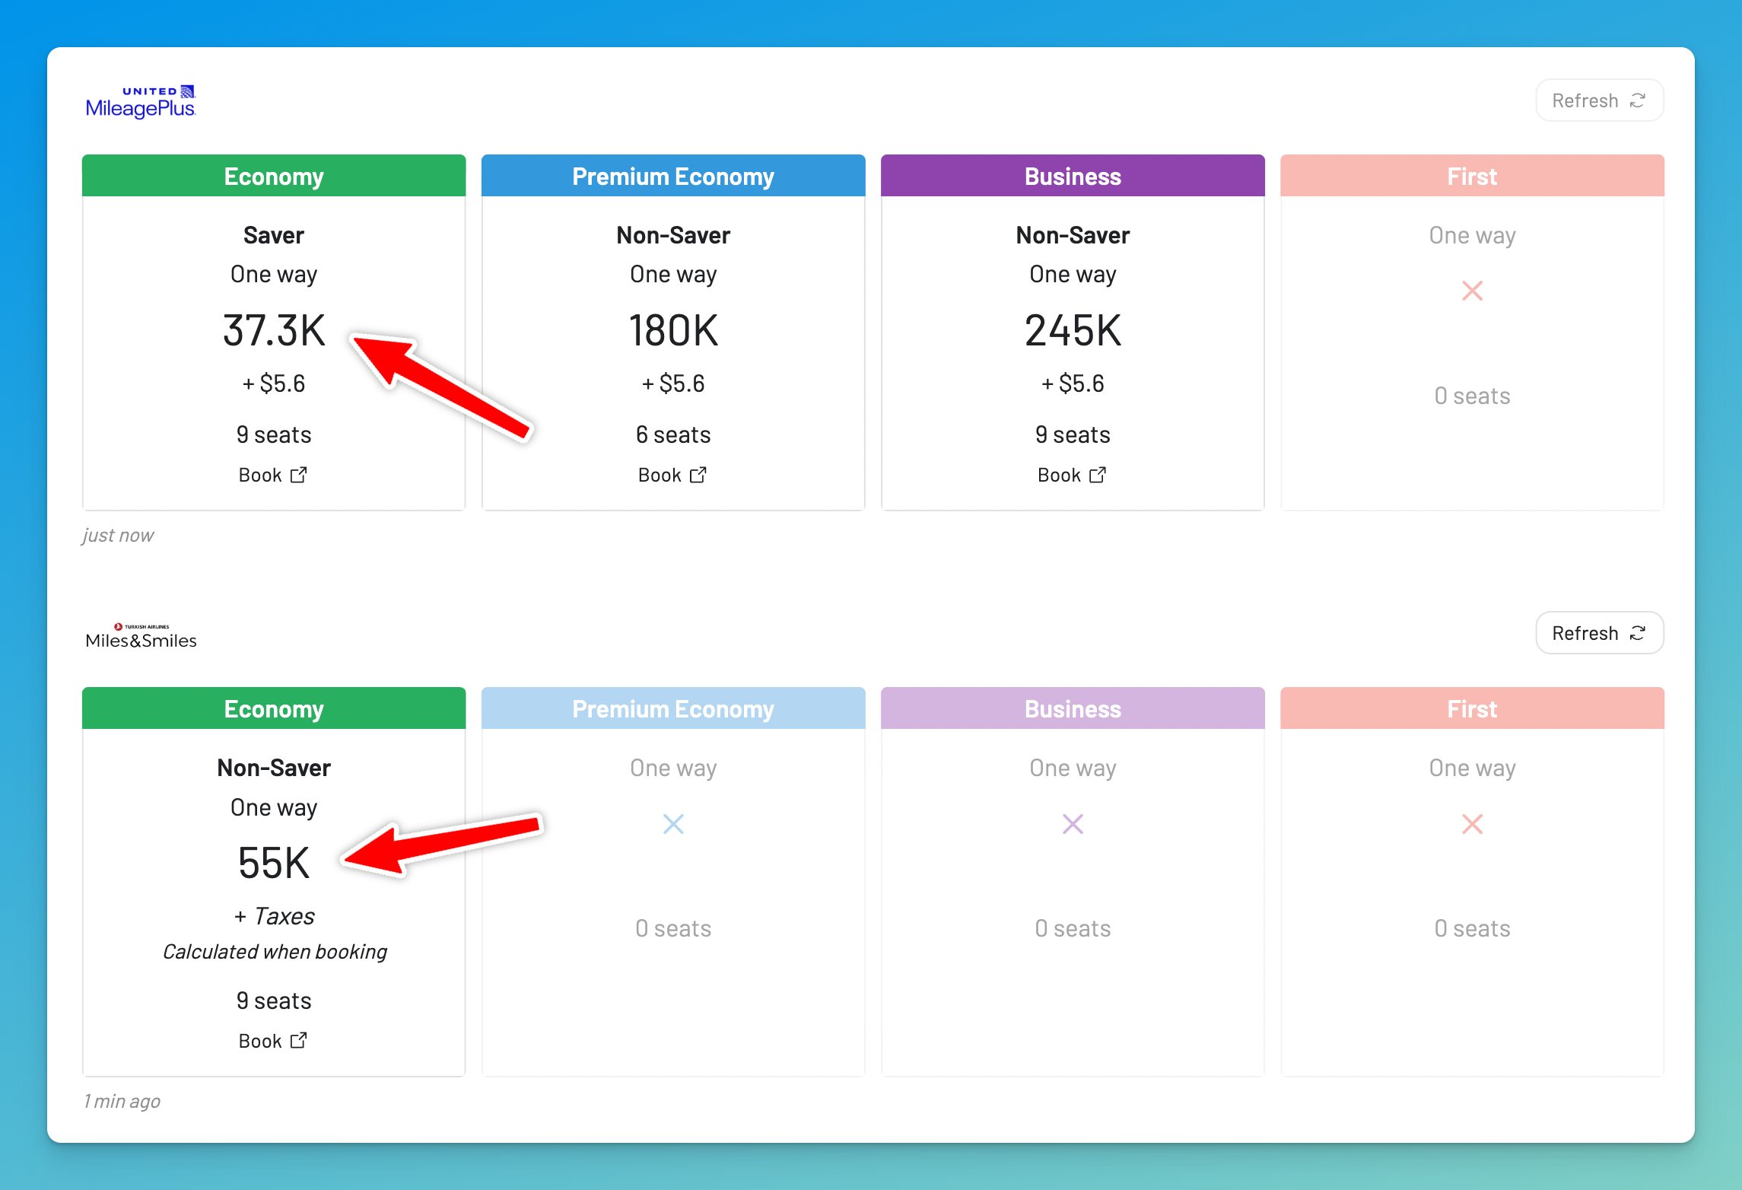Open the Book link for 37.3K Economy
This screenshot has height=1190, width=1742.
click(x=261, y=475)
